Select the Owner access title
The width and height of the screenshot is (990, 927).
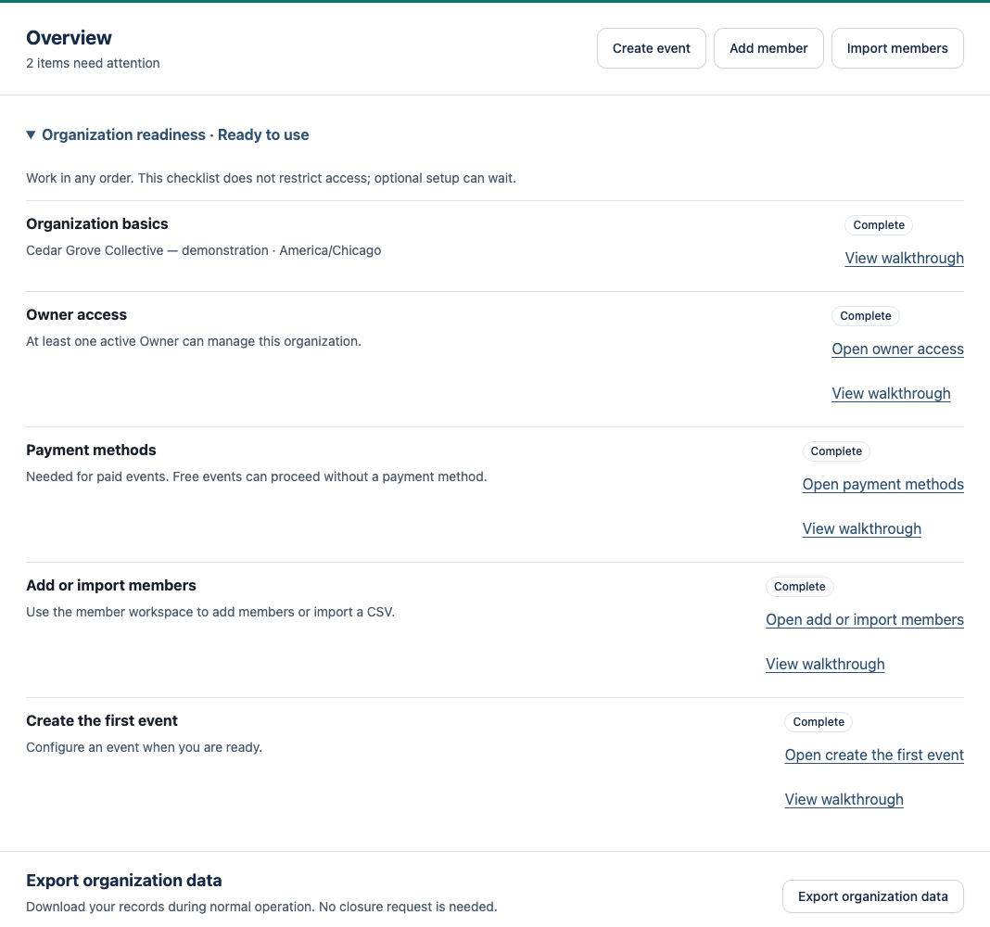coord(76,314)
